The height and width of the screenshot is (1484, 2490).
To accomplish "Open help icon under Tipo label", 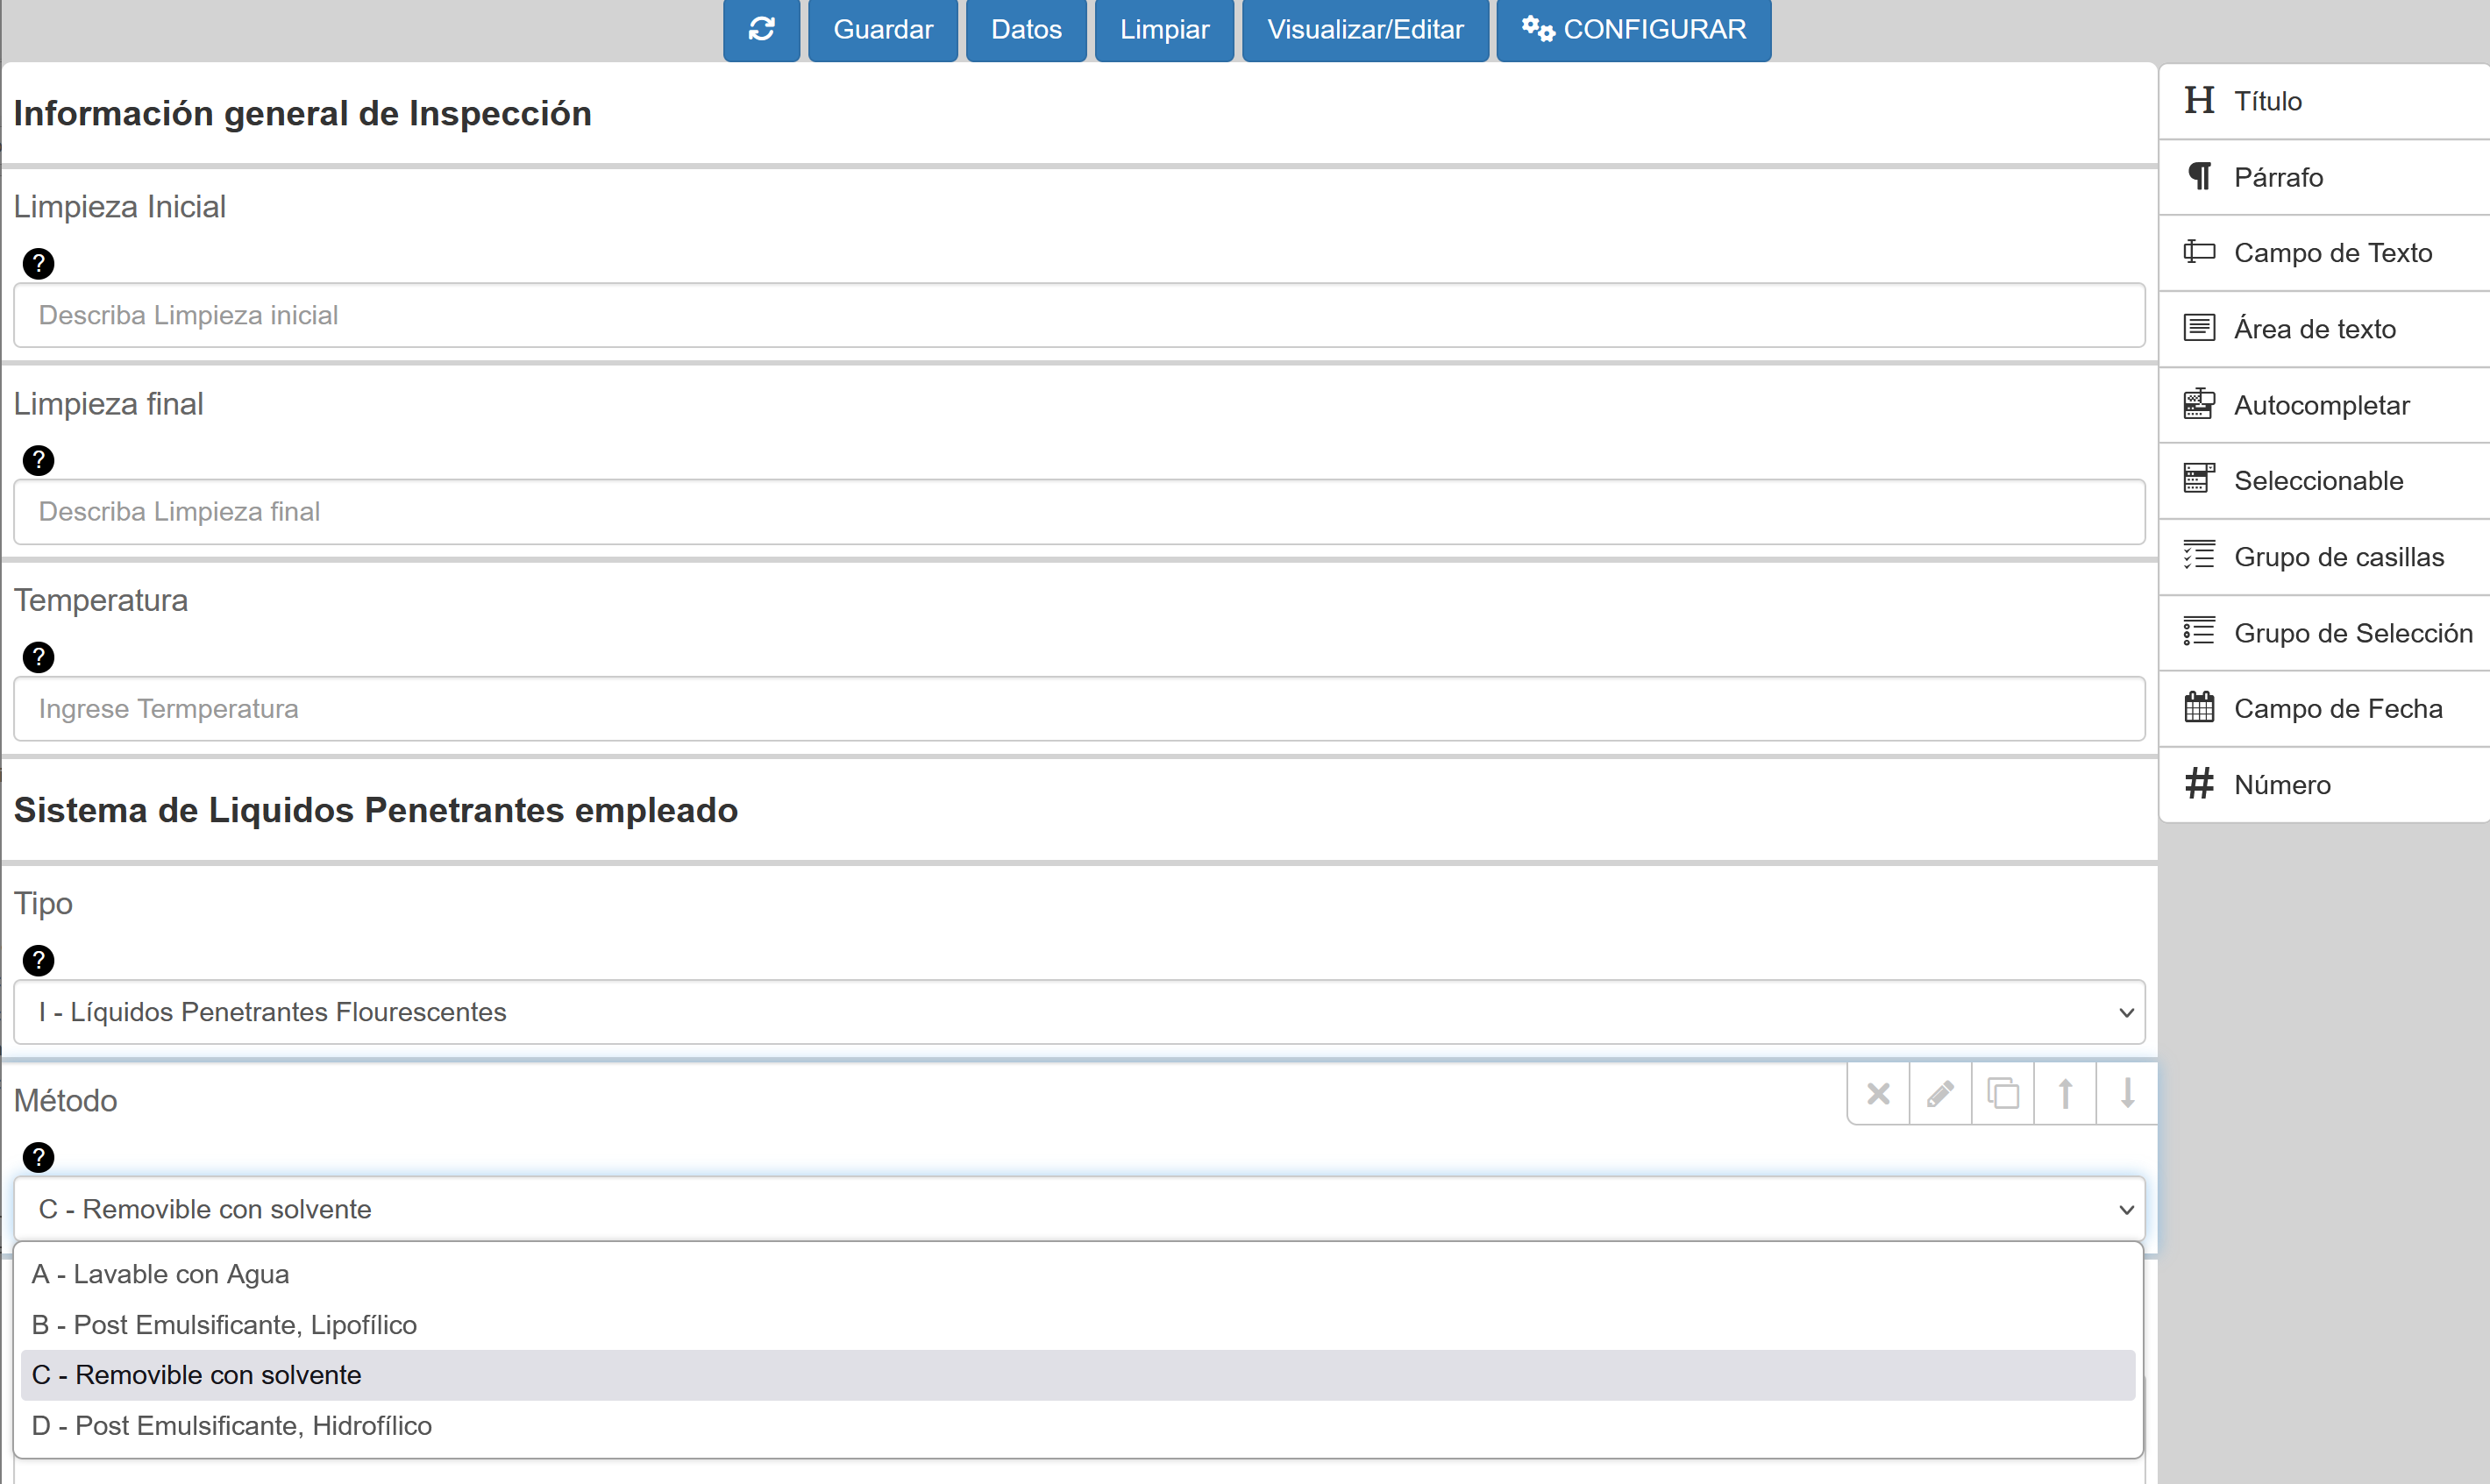I will click(x=38, y=961).
